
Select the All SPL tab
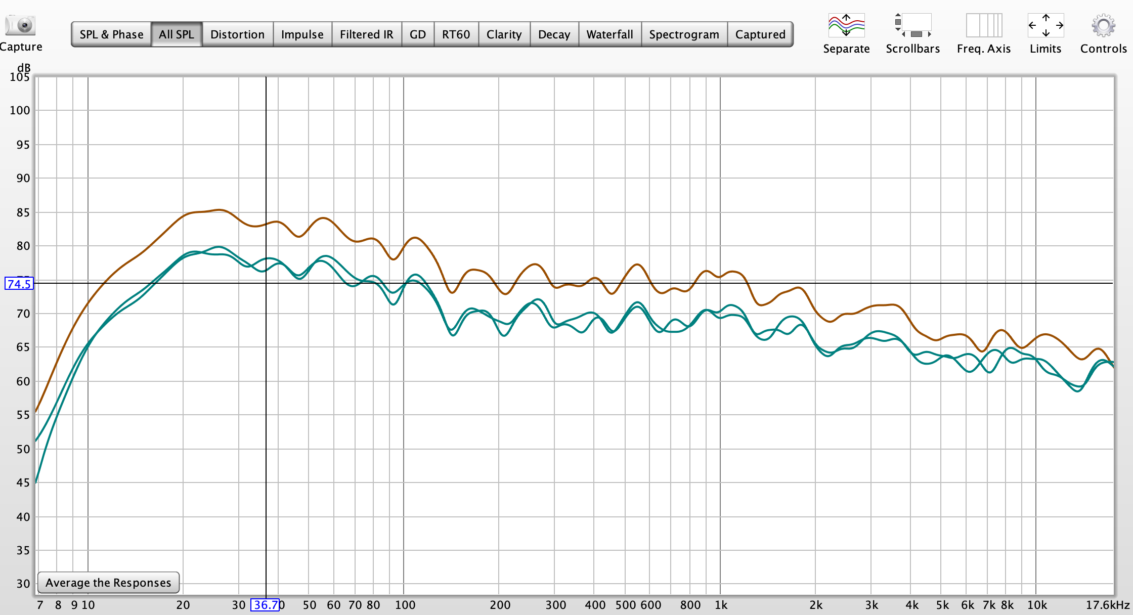(x=176, y=34)
